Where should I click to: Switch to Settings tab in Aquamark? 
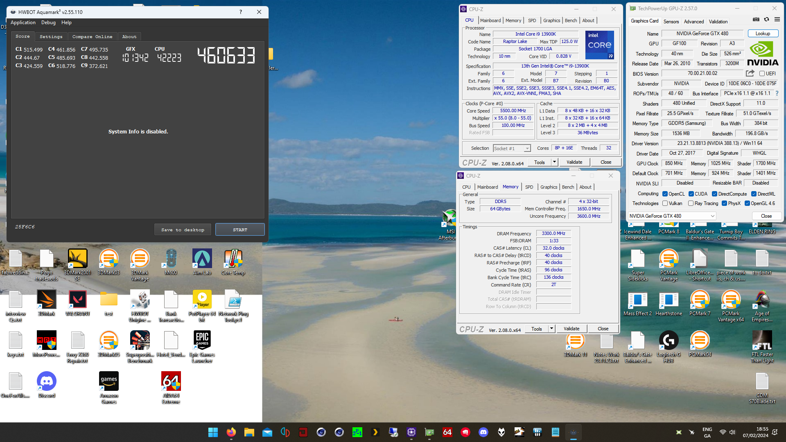[x=51, y=36]
